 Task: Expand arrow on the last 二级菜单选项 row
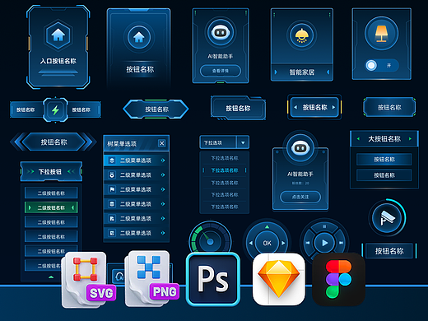(163, 233)
